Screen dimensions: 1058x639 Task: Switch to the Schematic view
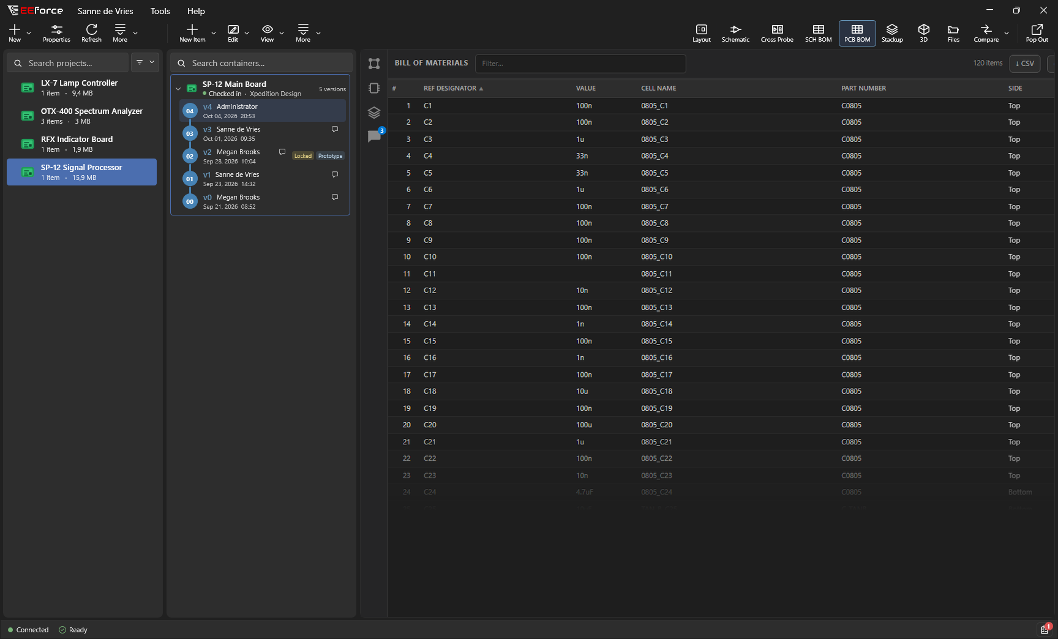[x=735, y=33]
